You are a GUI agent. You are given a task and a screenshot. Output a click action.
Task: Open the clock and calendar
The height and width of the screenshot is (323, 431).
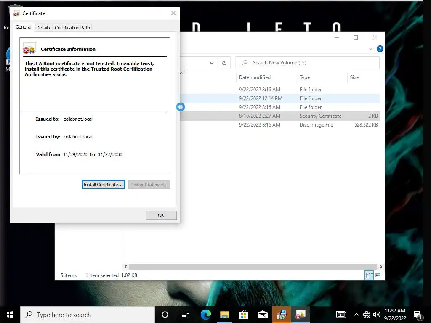pos(395,315)
